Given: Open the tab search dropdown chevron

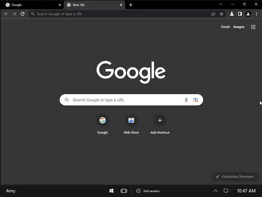Looking at the screenshot, I should coord(221,4).
